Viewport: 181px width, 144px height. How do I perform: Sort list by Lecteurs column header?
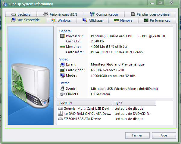click(x=84, y=103)
